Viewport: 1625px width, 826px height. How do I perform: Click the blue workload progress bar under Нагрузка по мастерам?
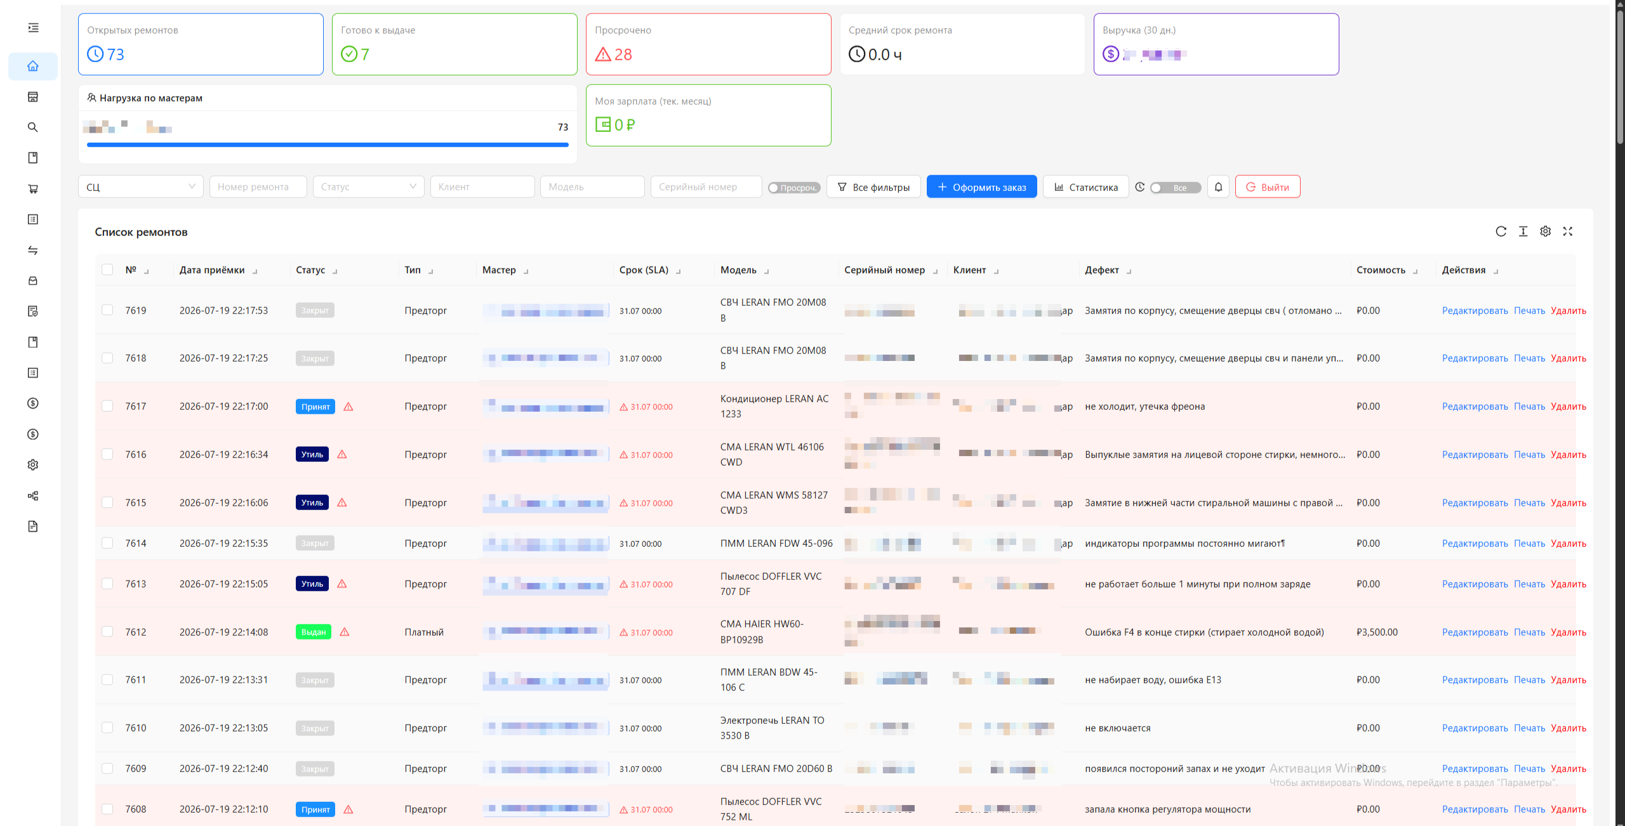(328, 145)
